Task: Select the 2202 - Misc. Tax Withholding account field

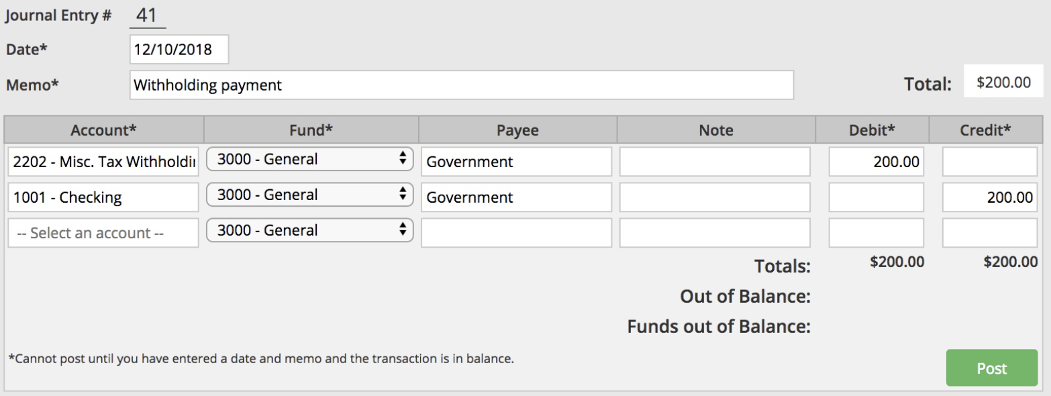Action: coord(103,162)
